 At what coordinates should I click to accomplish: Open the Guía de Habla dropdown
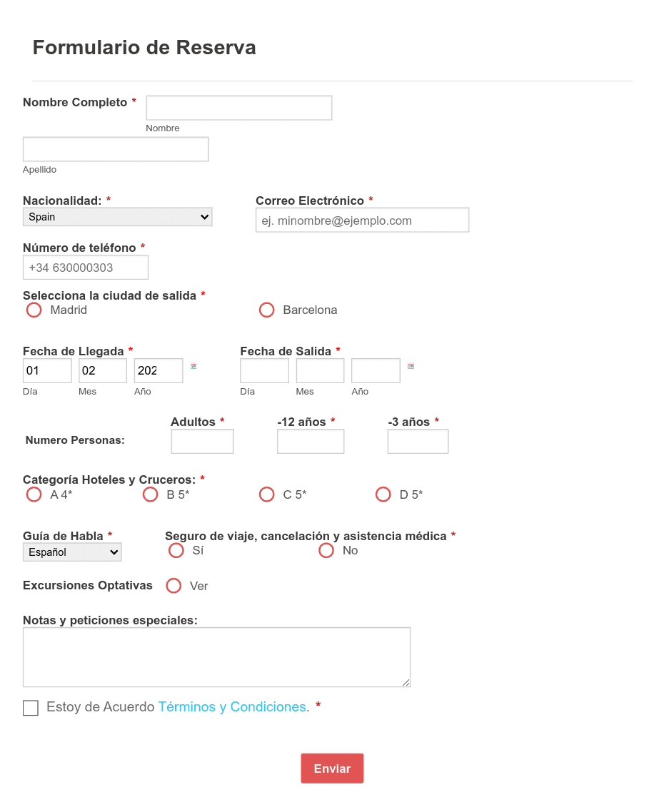point(71,552)
